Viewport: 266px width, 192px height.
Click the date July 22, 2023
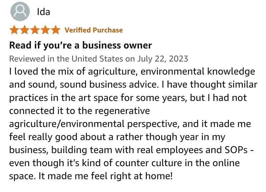[162, 59]
